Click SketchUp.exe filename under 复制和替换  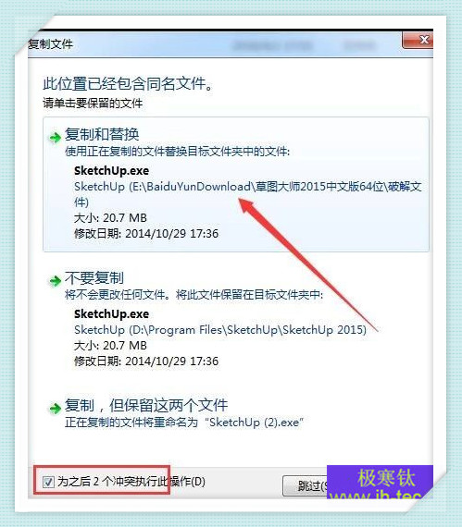tap(111, 171)
